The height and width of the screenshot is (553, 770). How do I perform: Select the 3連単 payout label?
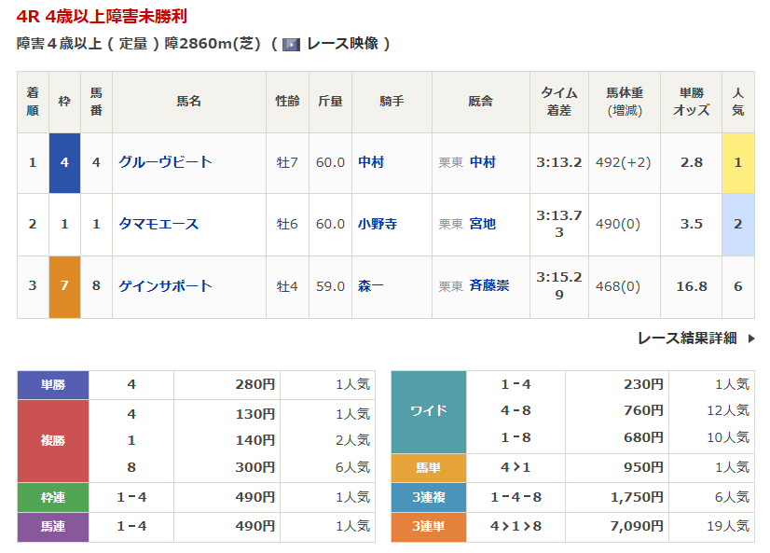tap(428, 527)
